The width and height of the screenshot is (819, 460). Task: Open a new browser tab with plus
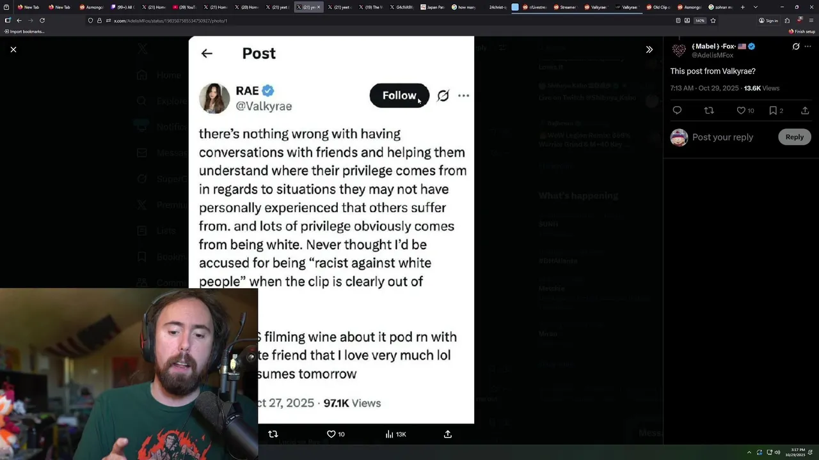742,7
